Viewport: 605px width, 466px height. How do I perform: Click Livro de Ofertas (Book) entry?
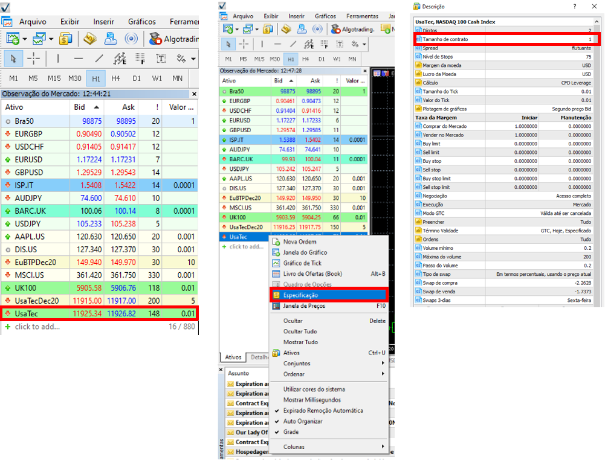[329, 273]
